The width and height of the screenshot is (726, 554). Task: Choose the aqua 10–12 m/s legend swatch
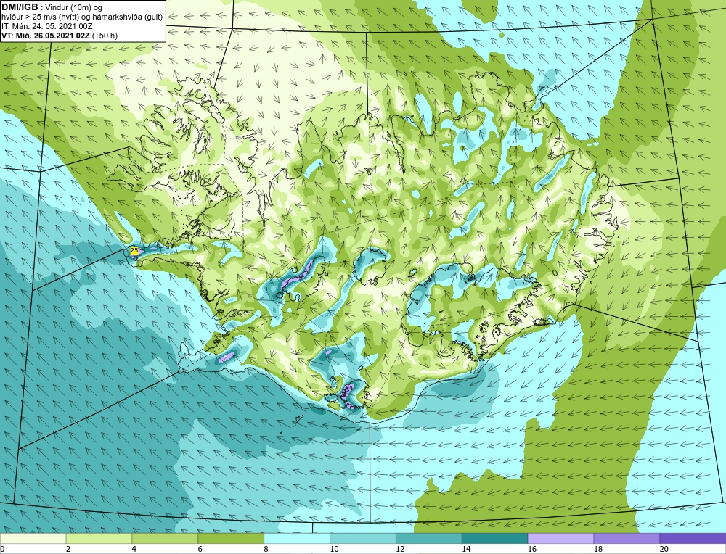(x=363, y=539)
